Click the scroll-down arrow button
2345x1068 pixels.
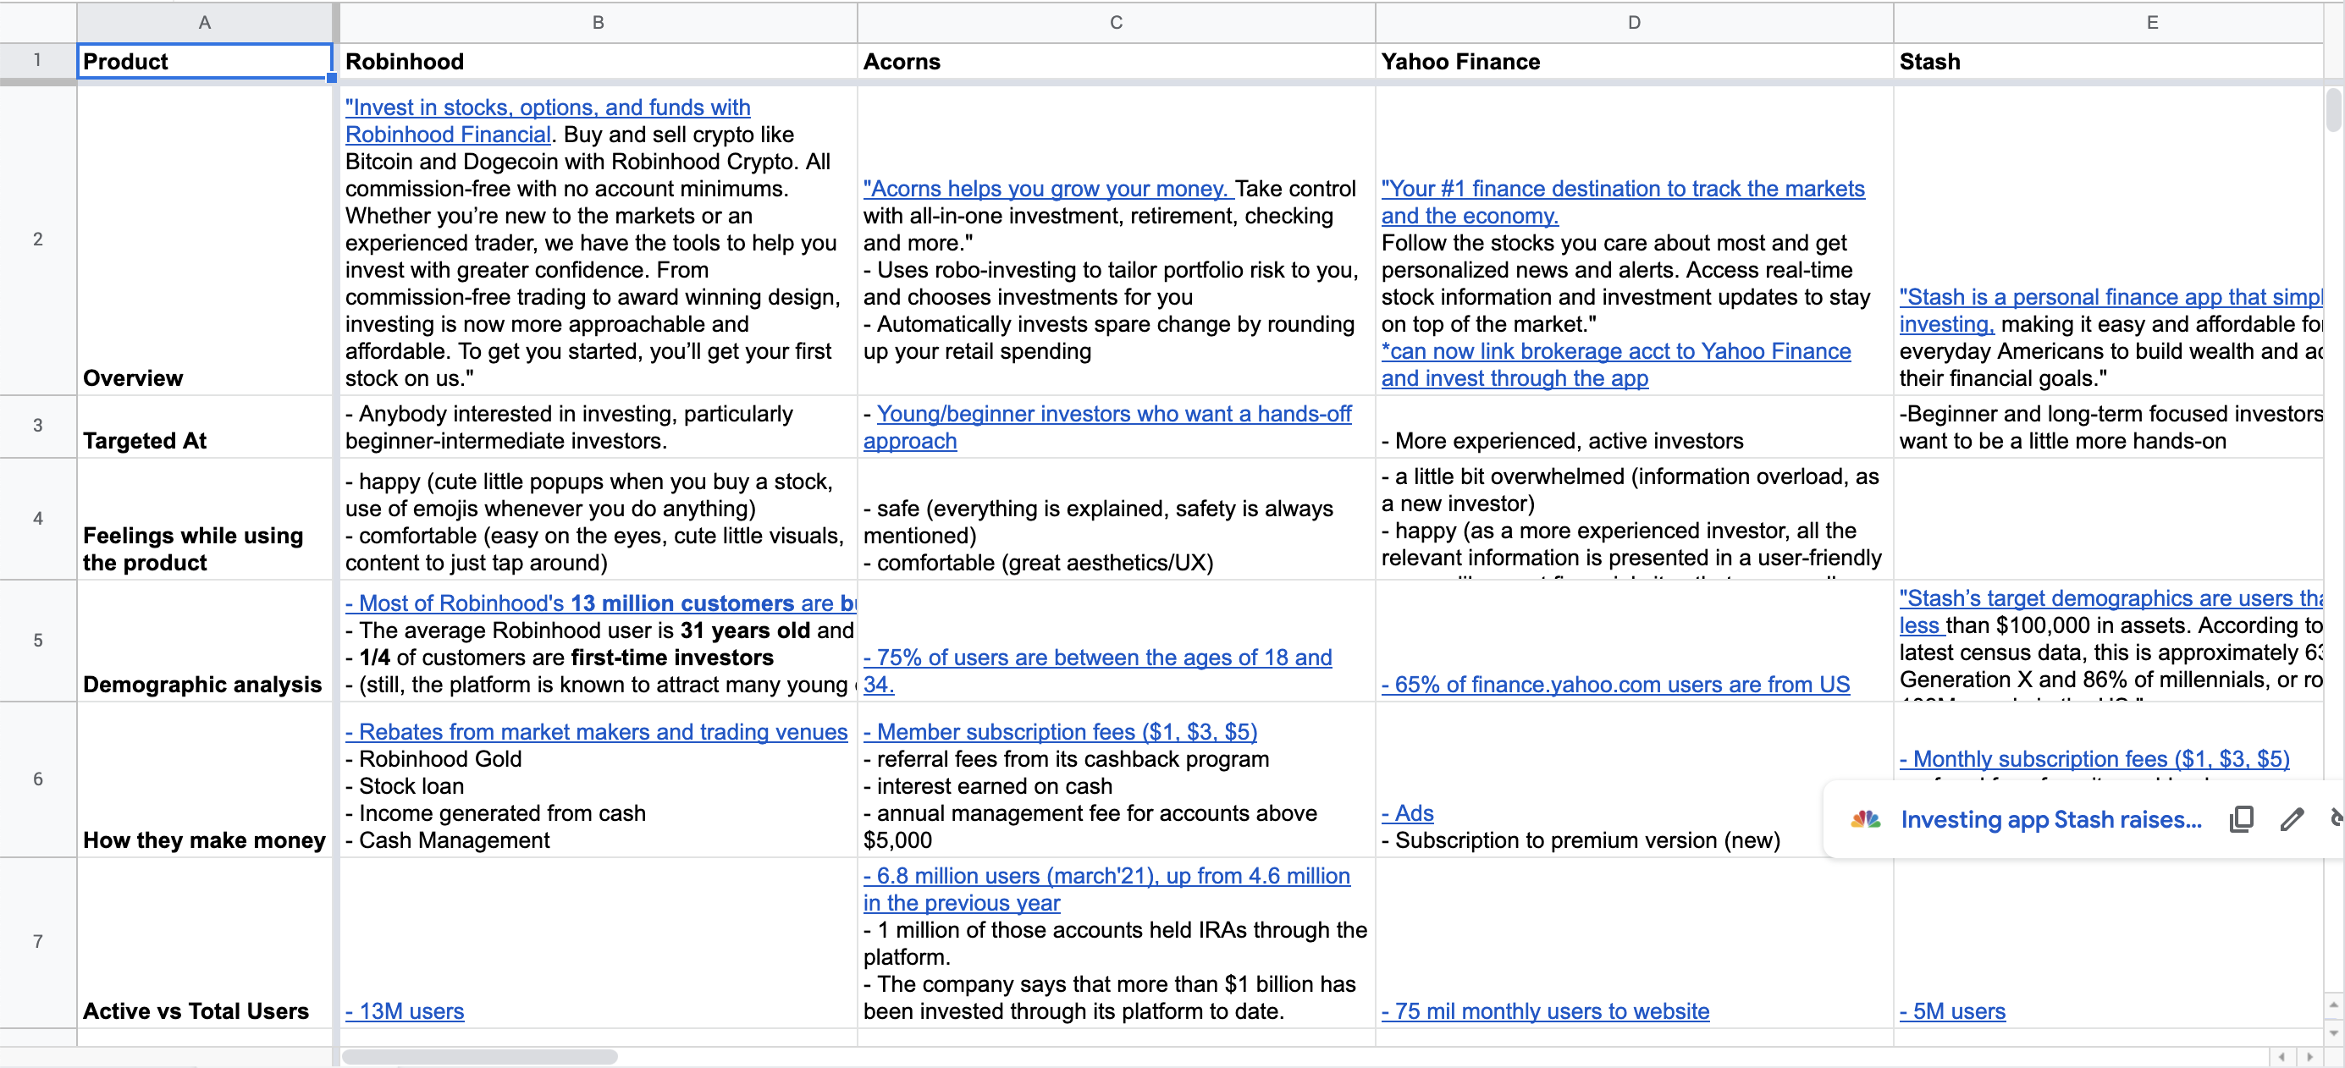[2333, 1032]
